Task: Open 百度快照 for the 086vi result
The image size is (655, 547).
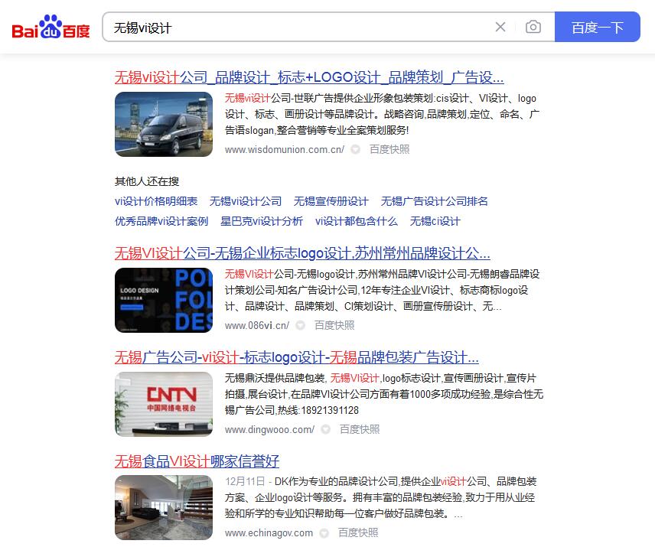Action: point(334,325)
